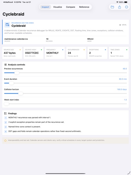The height and width of the screenshot is (175, 131).
Task: Tap the finding number 4 badge
Action: point(5,132)
